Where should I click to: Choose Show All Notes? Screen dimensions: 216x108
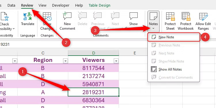pyautogui.click(x=174, y=69)
